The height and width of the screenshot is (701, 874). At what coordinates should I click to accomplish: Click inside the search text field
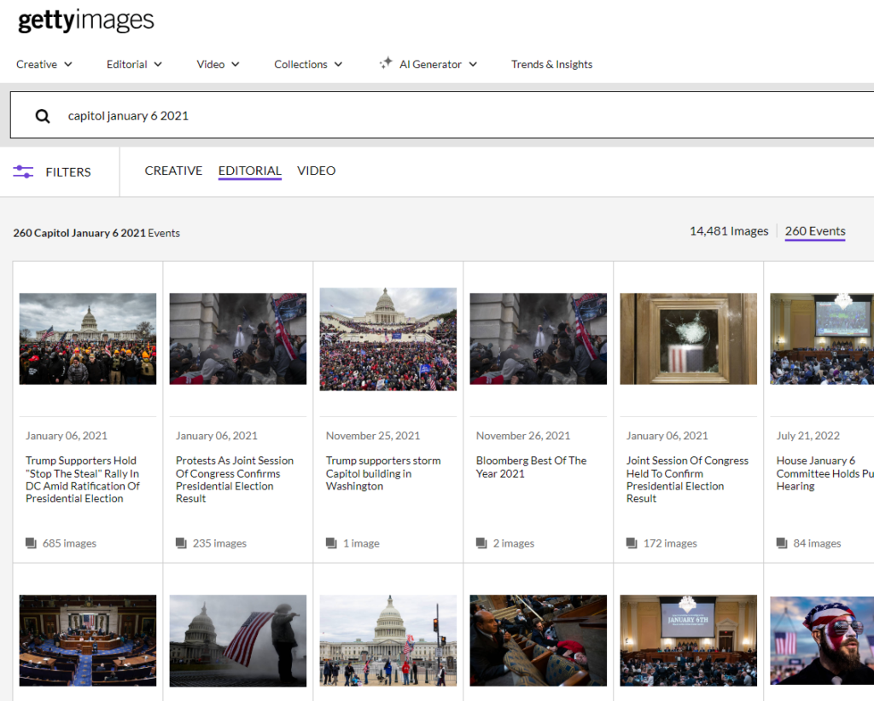427,116
